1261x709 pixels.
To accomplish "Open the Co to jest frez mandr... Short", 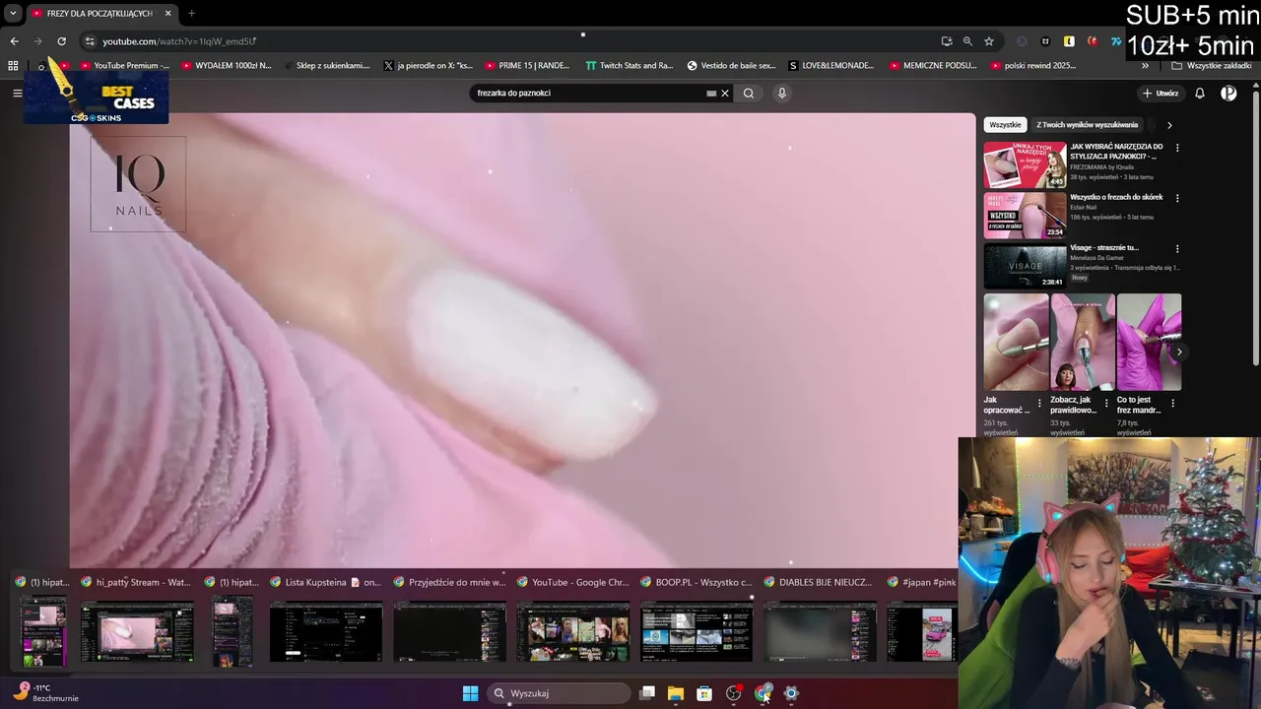I will tap(1149, 342).
